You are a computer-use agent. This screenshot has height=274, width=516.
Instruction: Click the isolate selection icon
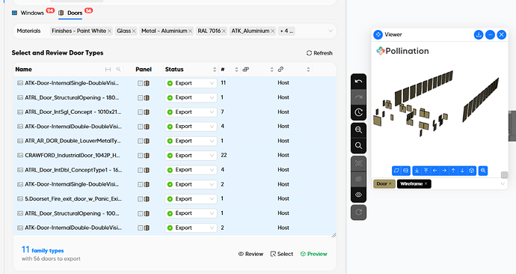[x=358, y=163]
